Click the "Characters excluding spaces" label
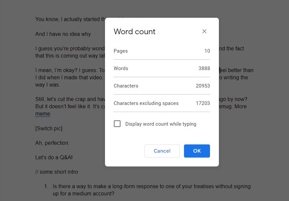 (146, 103)
